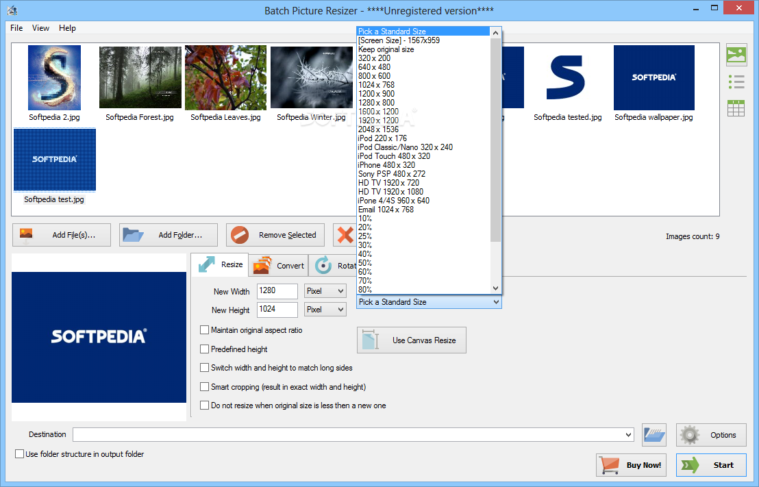Open the New Width unit Pixel dropdown
This screenshot has height=487, width=759.
(x=325, y=291)
